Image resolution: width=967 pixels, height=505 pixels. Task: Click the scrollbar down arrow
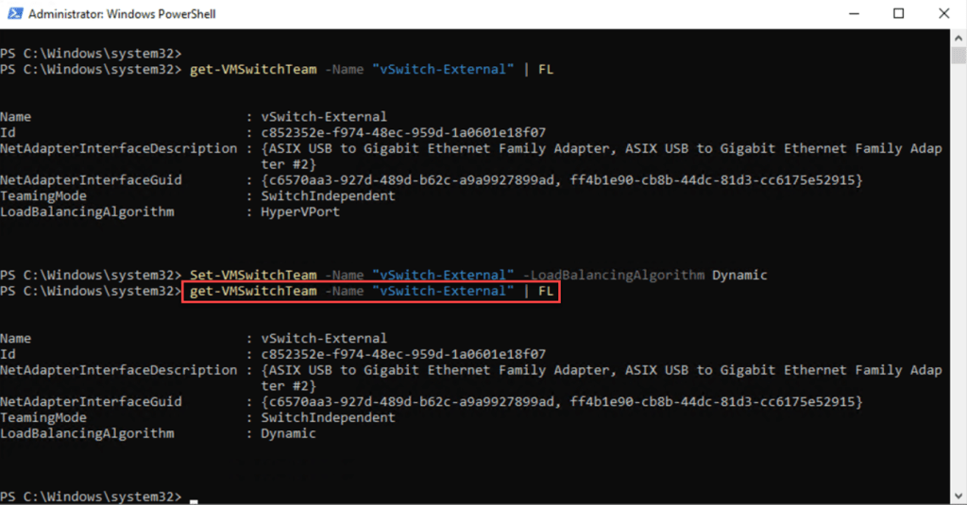click(959, 497)
